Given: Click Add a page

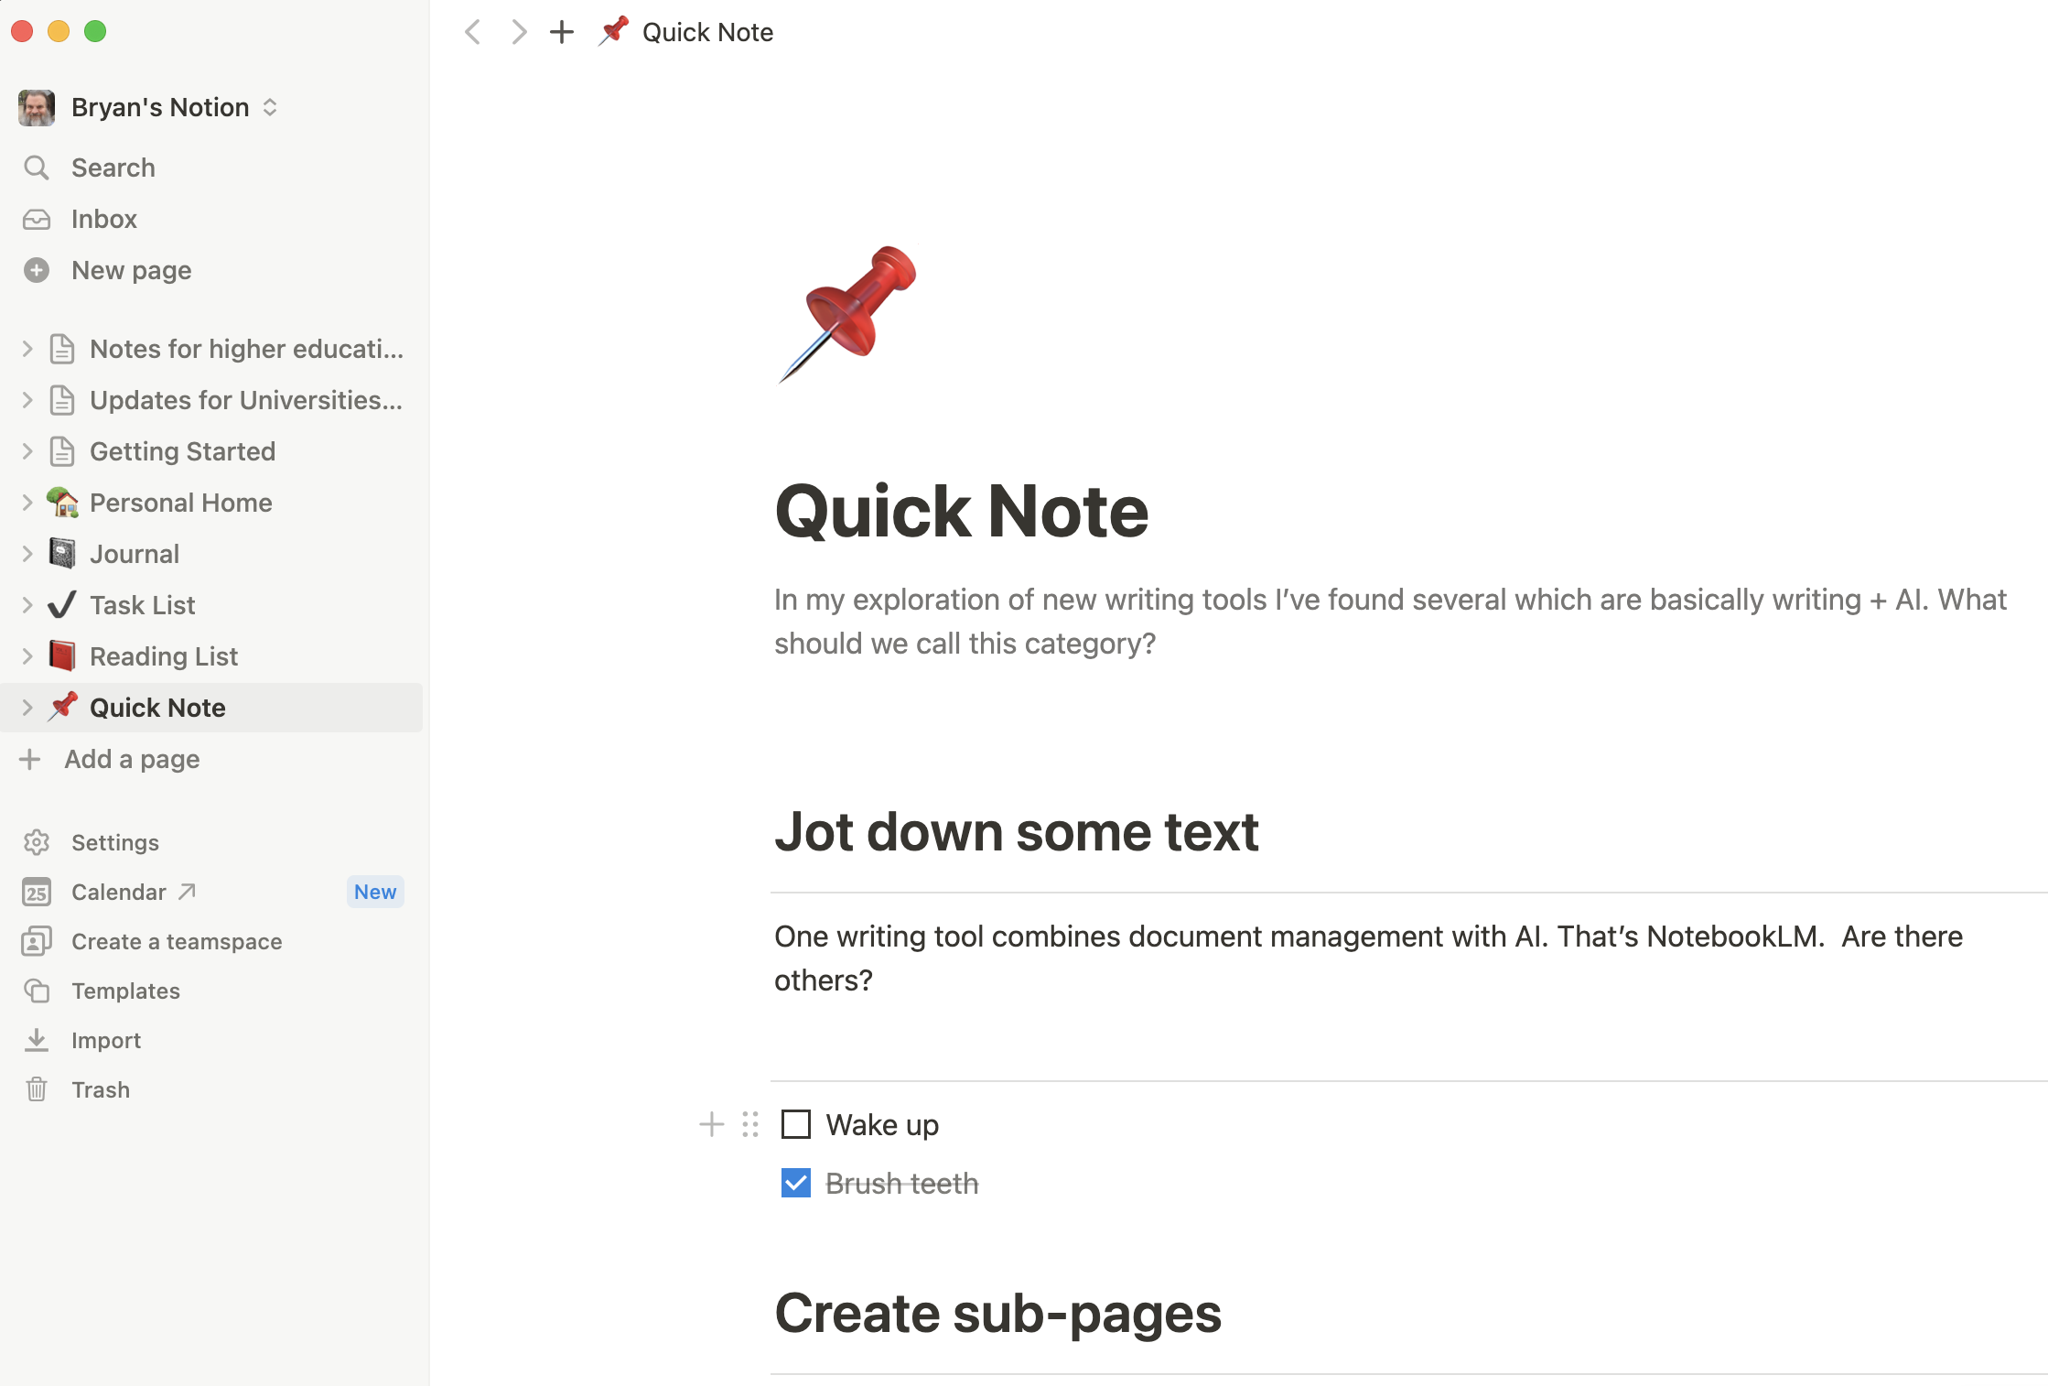Looking at the screenshot, I should pyautogui.click(x=132, y=759).
